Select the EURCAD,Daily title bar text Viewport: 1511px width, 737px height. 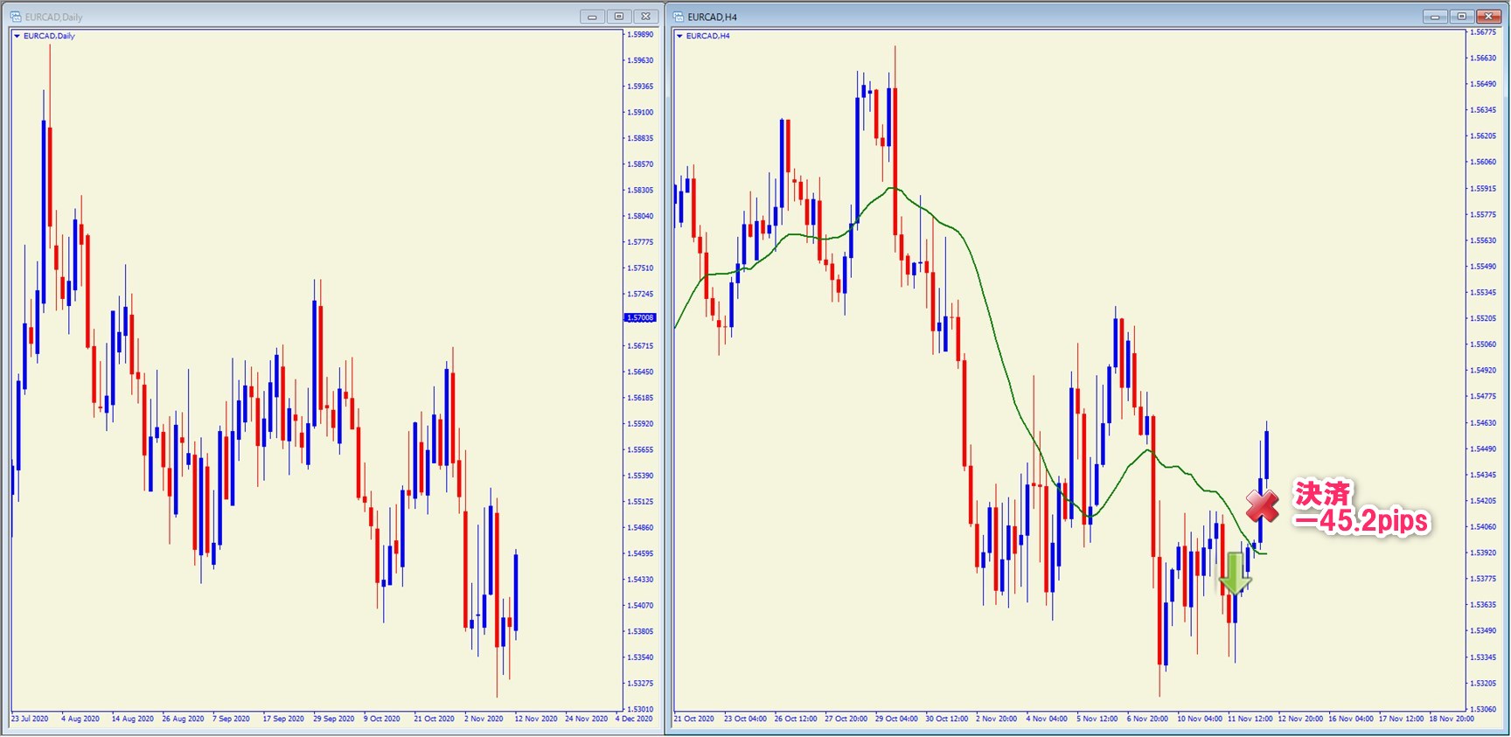pos(54,17)
